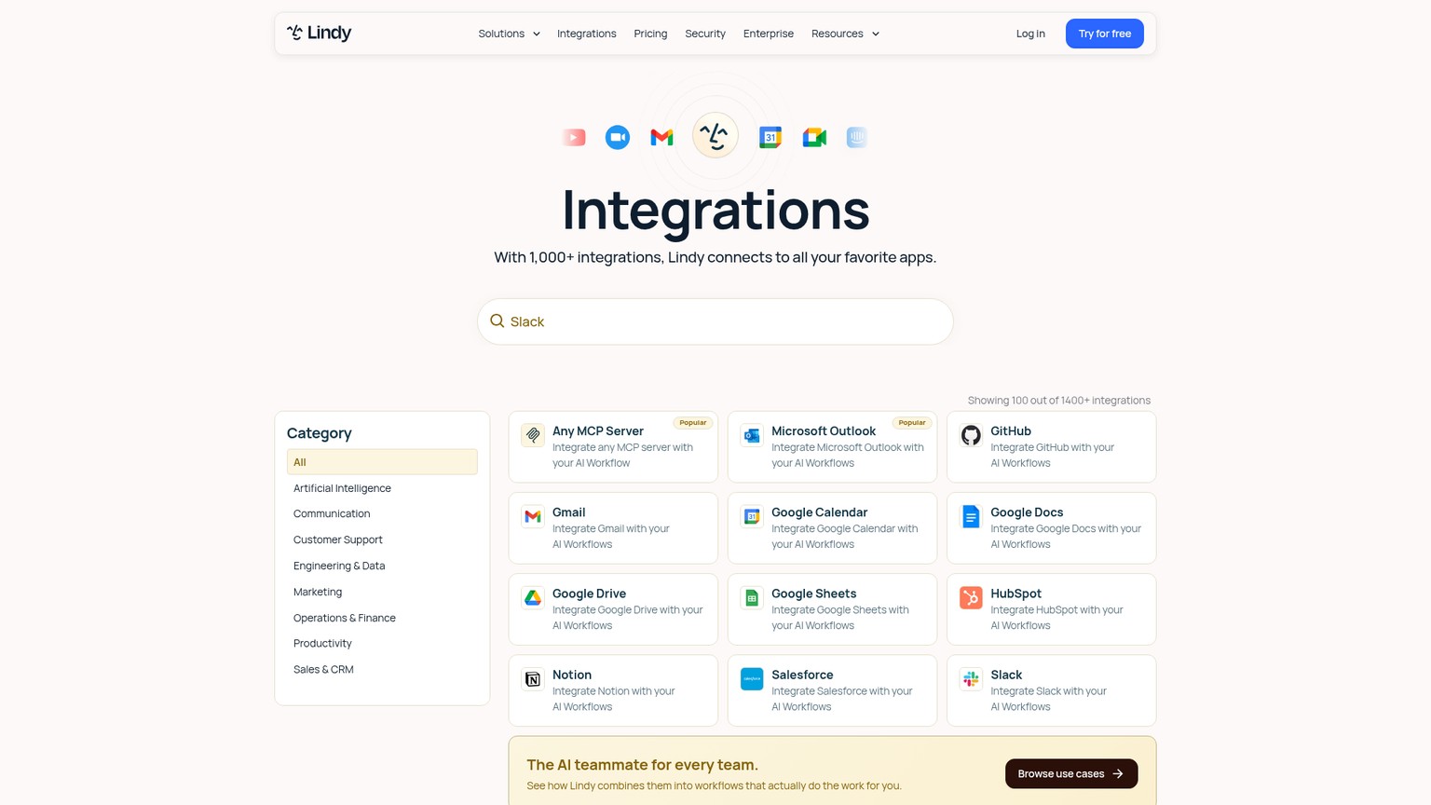Click the Gmail icon in the hero row
Viewport: 1431px width, 805px height.
point(661,137)
